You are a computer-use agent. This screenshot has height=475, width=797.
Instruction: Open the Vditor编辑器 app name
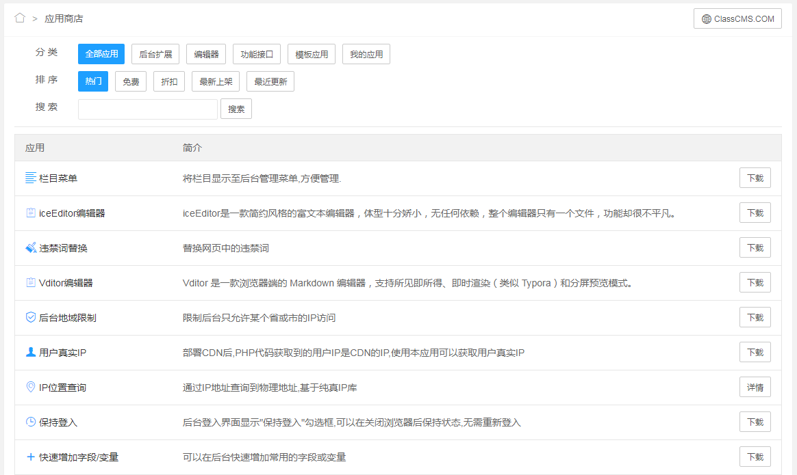click(x=66, y=283)
